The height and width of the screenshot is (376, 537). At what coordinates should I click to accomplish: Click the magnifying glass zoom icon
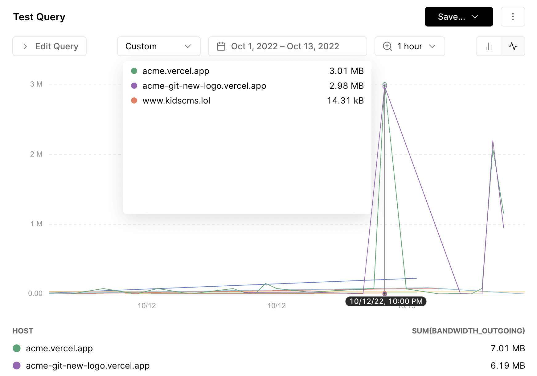point(387,46)
